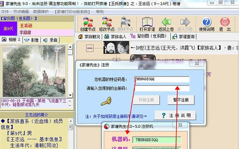Click the photo caption text 1883-08-19
The width and height of the screenshot is (239, 149).
(34, 103)
